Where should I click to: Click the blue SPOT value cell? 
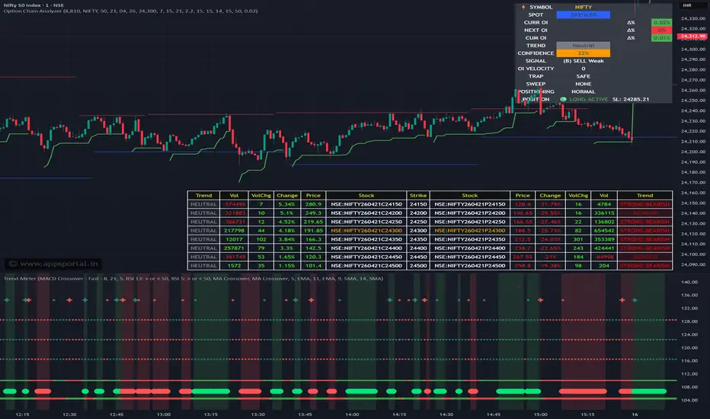pyautogui.click(x=584, y=15)
